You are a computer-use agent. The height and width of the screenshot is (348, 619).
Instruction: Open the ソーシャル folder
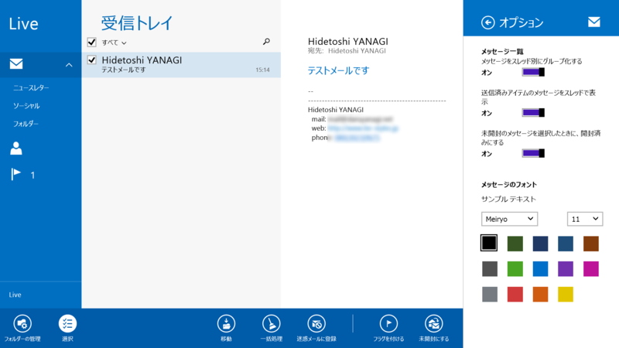point(26,106)
